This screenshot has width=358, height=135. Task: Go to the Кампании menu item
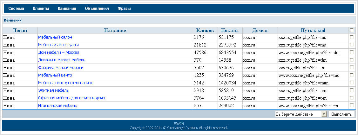point(67,9)
